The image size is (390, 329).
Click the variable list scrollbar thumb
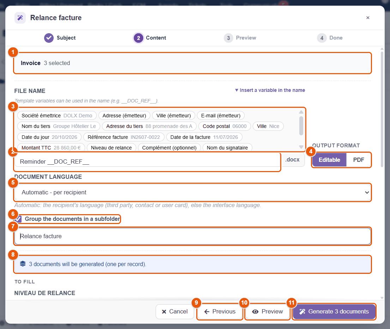301,126
